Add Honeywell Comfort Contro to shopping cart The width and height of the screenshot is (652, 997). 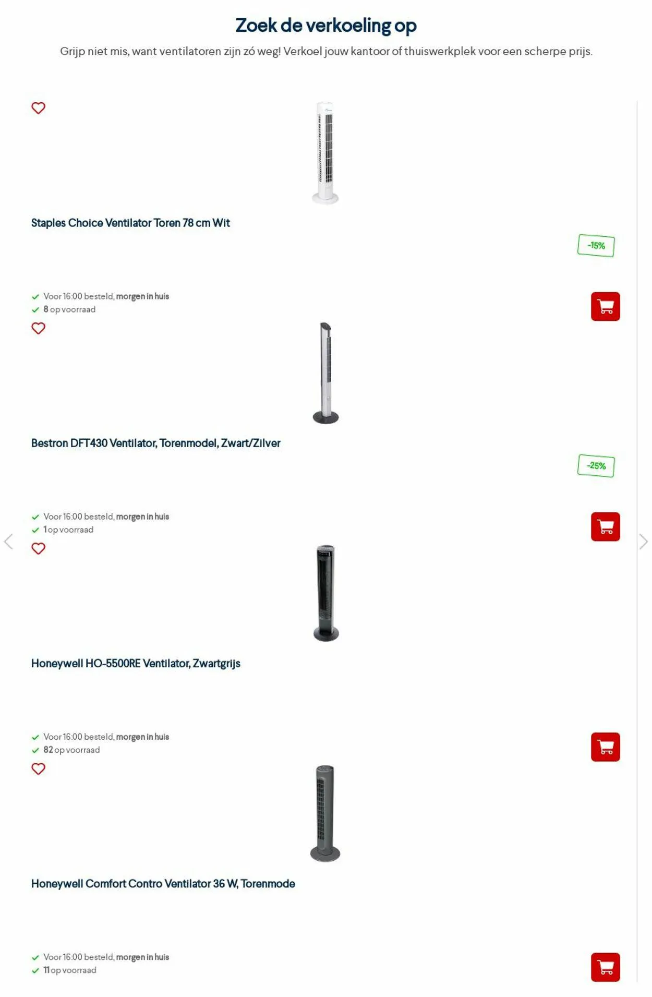click(605, 967)
